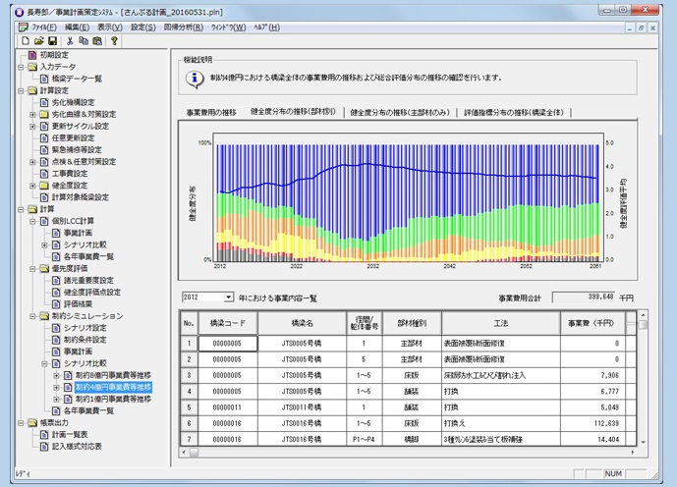Click table horizontal scrollbar right arrow
Screen dimensions: 677x487
point(633,452)
